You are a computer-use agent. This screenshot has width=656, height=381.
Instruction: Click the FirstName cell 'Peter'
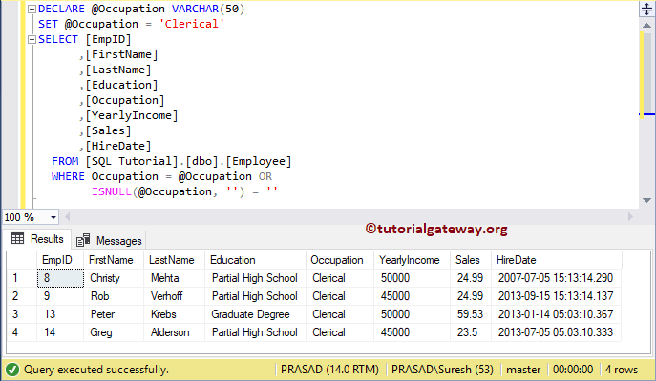114,313
